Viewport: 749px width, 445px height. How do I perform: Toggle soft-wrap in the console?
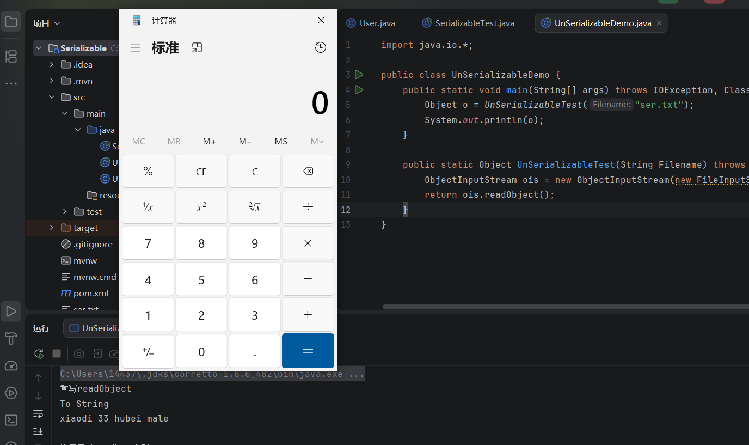coord(38,413)
